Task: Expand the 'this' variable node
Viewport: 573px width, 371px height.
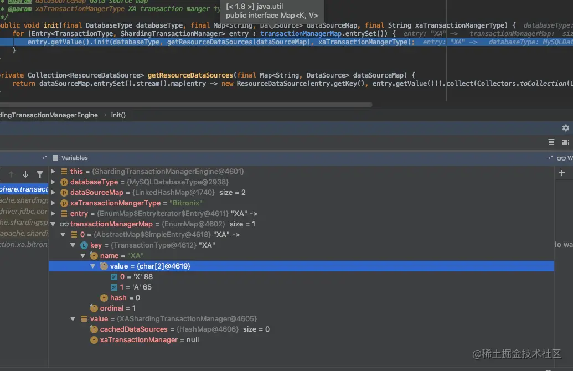Action: (x=53, y=172)
